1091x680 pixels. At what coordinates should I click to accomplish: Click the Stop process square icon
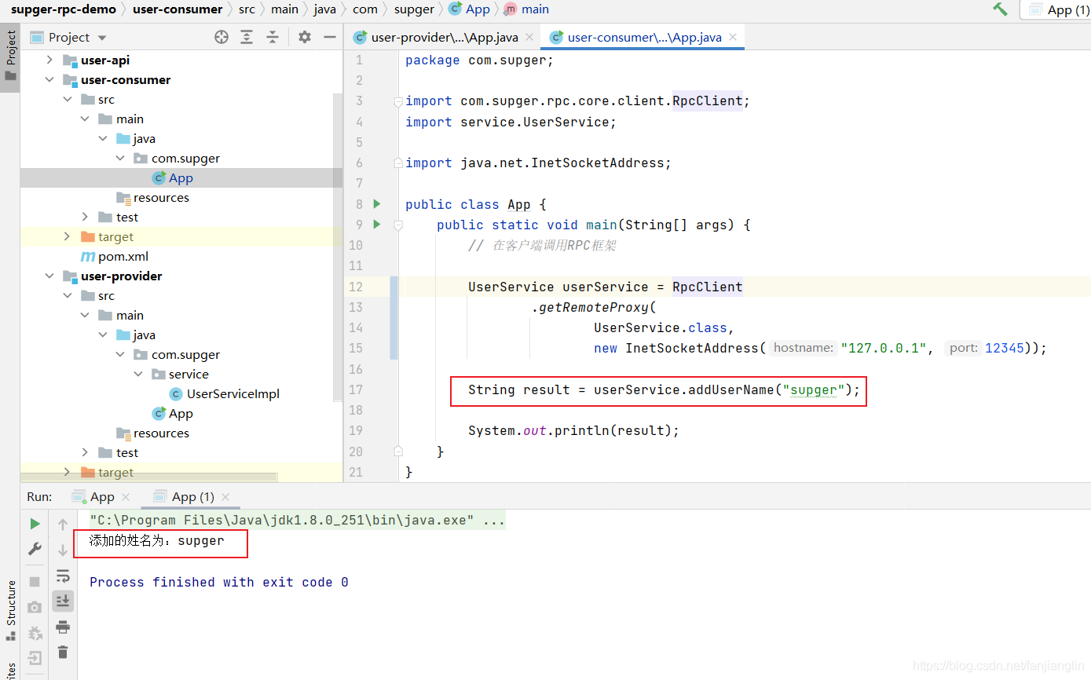[x=35, y=582]
